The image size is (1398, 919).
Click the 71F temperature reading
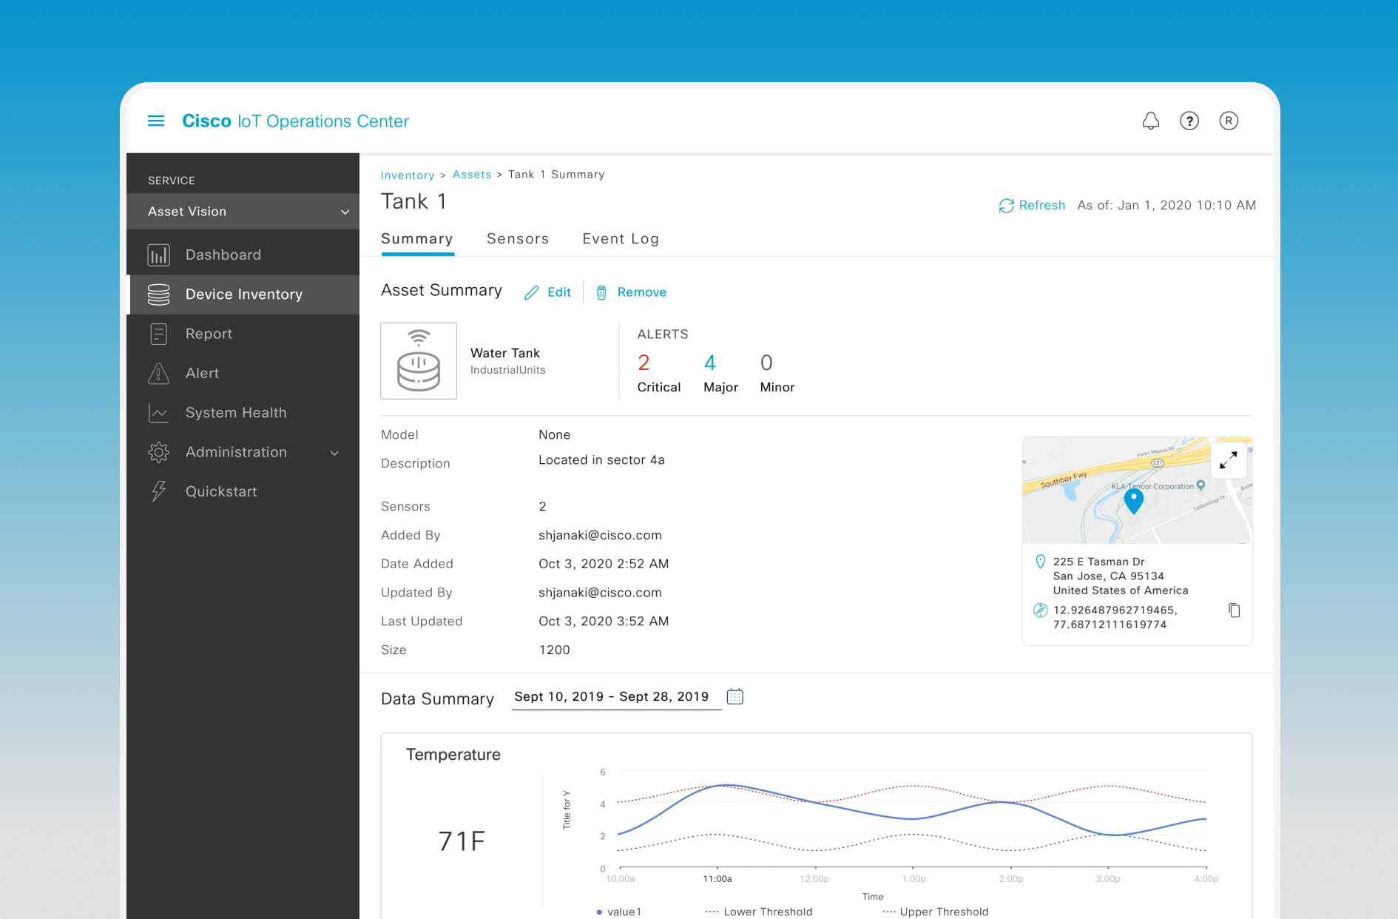462,841
